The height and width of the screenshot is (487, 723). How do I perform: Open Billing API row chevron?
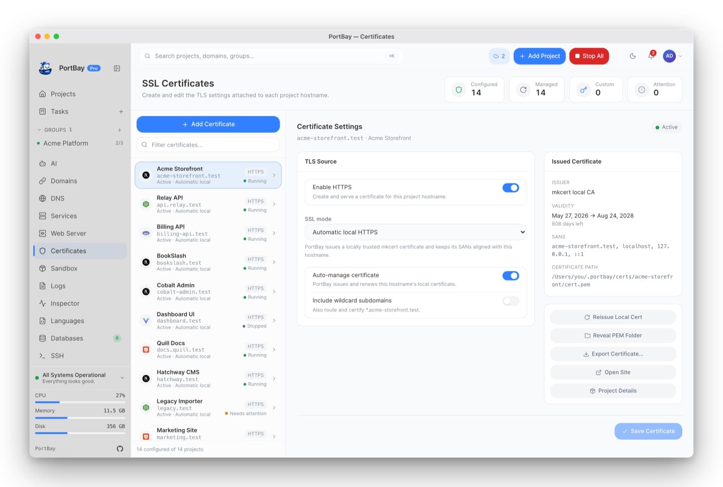(274, 233)
